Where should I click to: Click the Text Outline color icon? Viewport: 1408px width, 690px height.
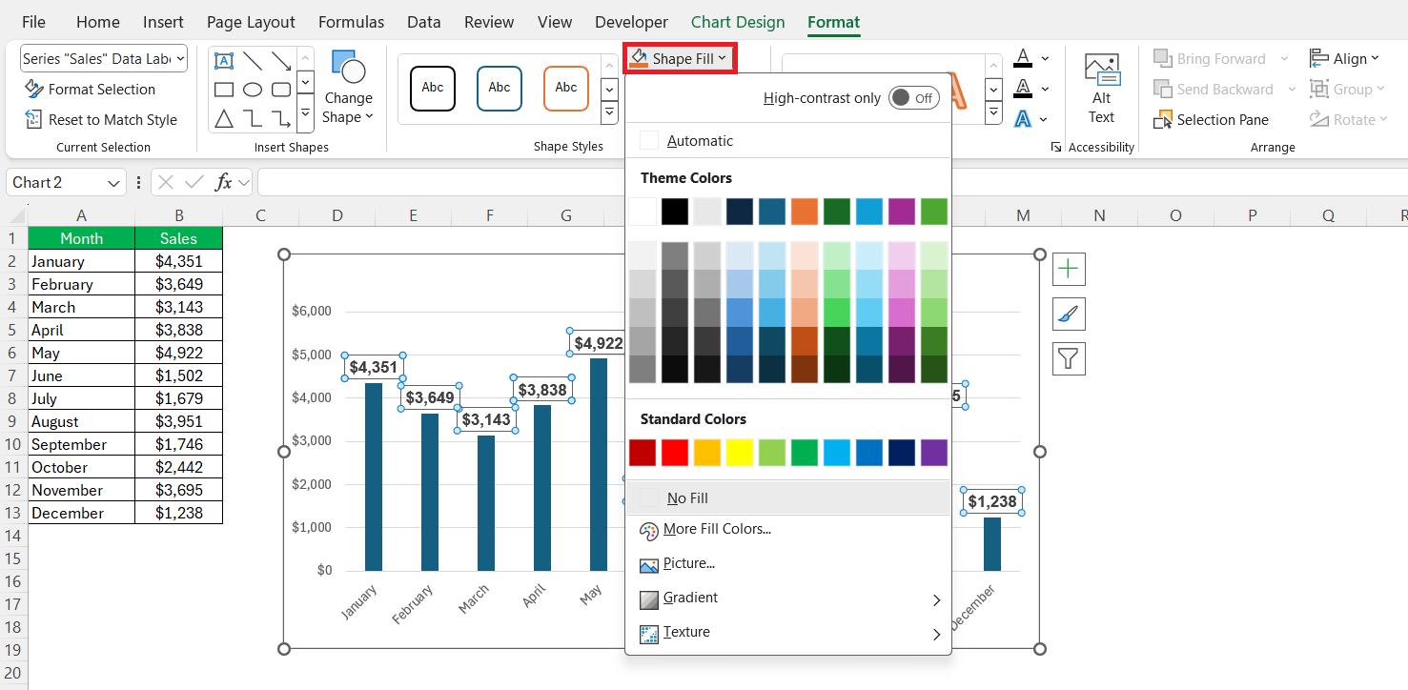(x=1023, y=90)
